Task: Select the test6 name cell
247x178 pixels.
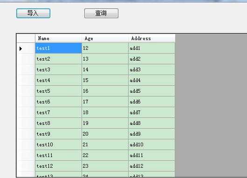Action: coord(58,102)
